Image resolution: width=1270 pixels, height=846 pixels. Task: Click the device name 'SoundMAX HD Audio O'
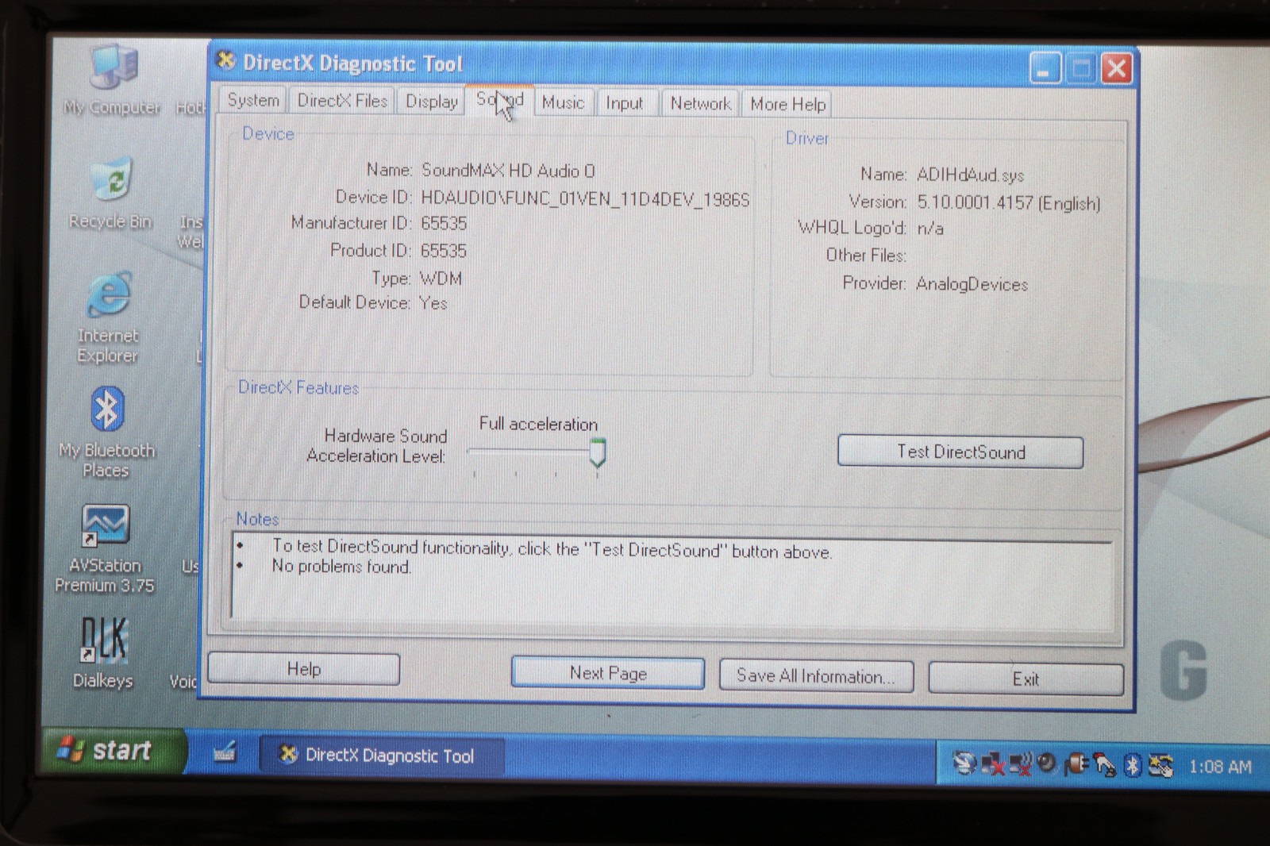pyautogui.click(x=508, y=171)
